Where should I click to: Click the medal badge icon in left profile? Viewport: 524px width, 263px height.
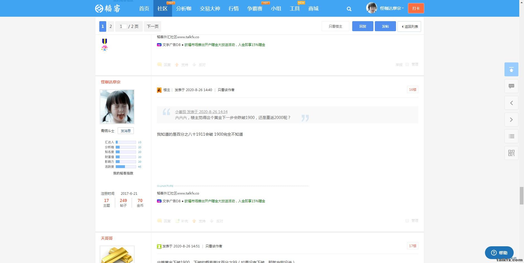(x=105, y=41)
